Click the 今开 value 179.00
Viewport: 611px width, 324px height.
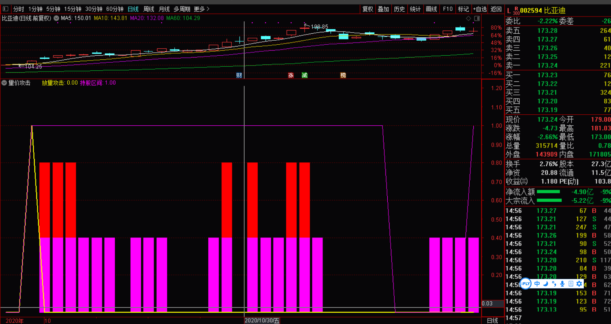click(601, 119)
